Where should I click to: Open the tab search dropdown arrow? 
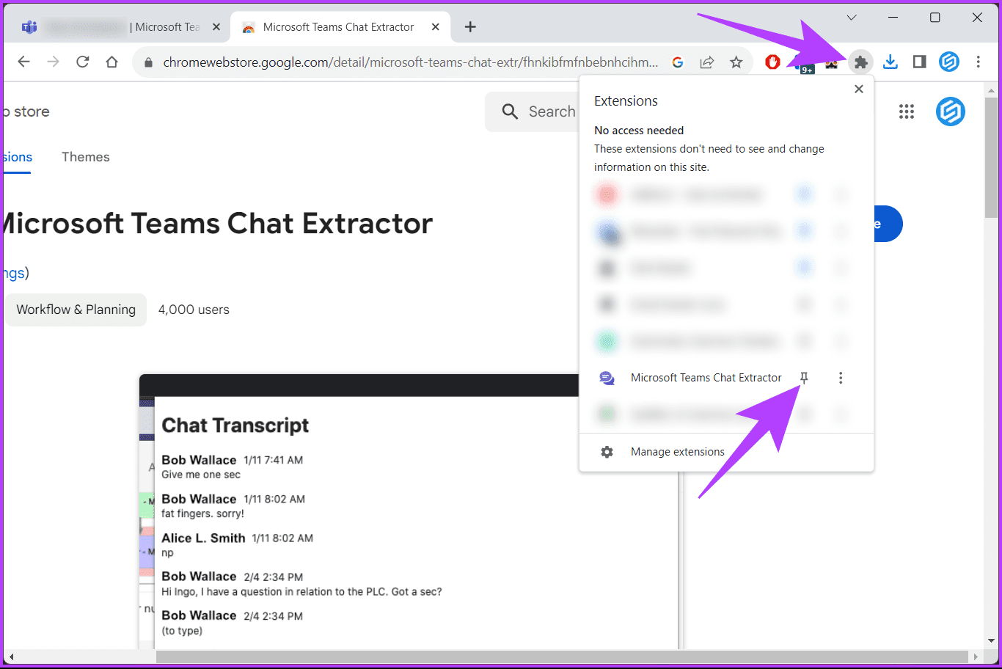(x=852, y=18)
